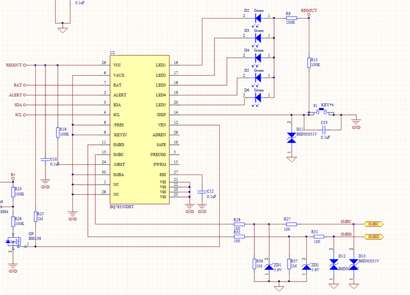Viewport: 410px width, 295px height.
Task: Select the Q9 BSS138 MOSFET symbol
Action: click(14, 242)
